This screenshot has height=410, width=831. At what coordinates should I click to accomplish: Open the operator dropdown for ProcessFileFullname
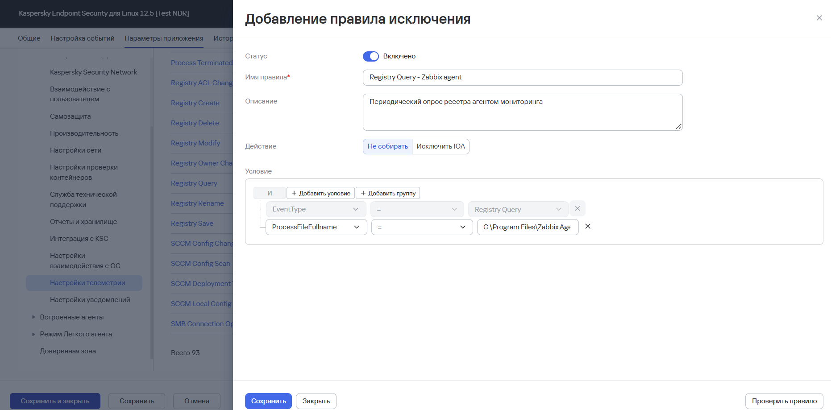(x=422, y=227)
